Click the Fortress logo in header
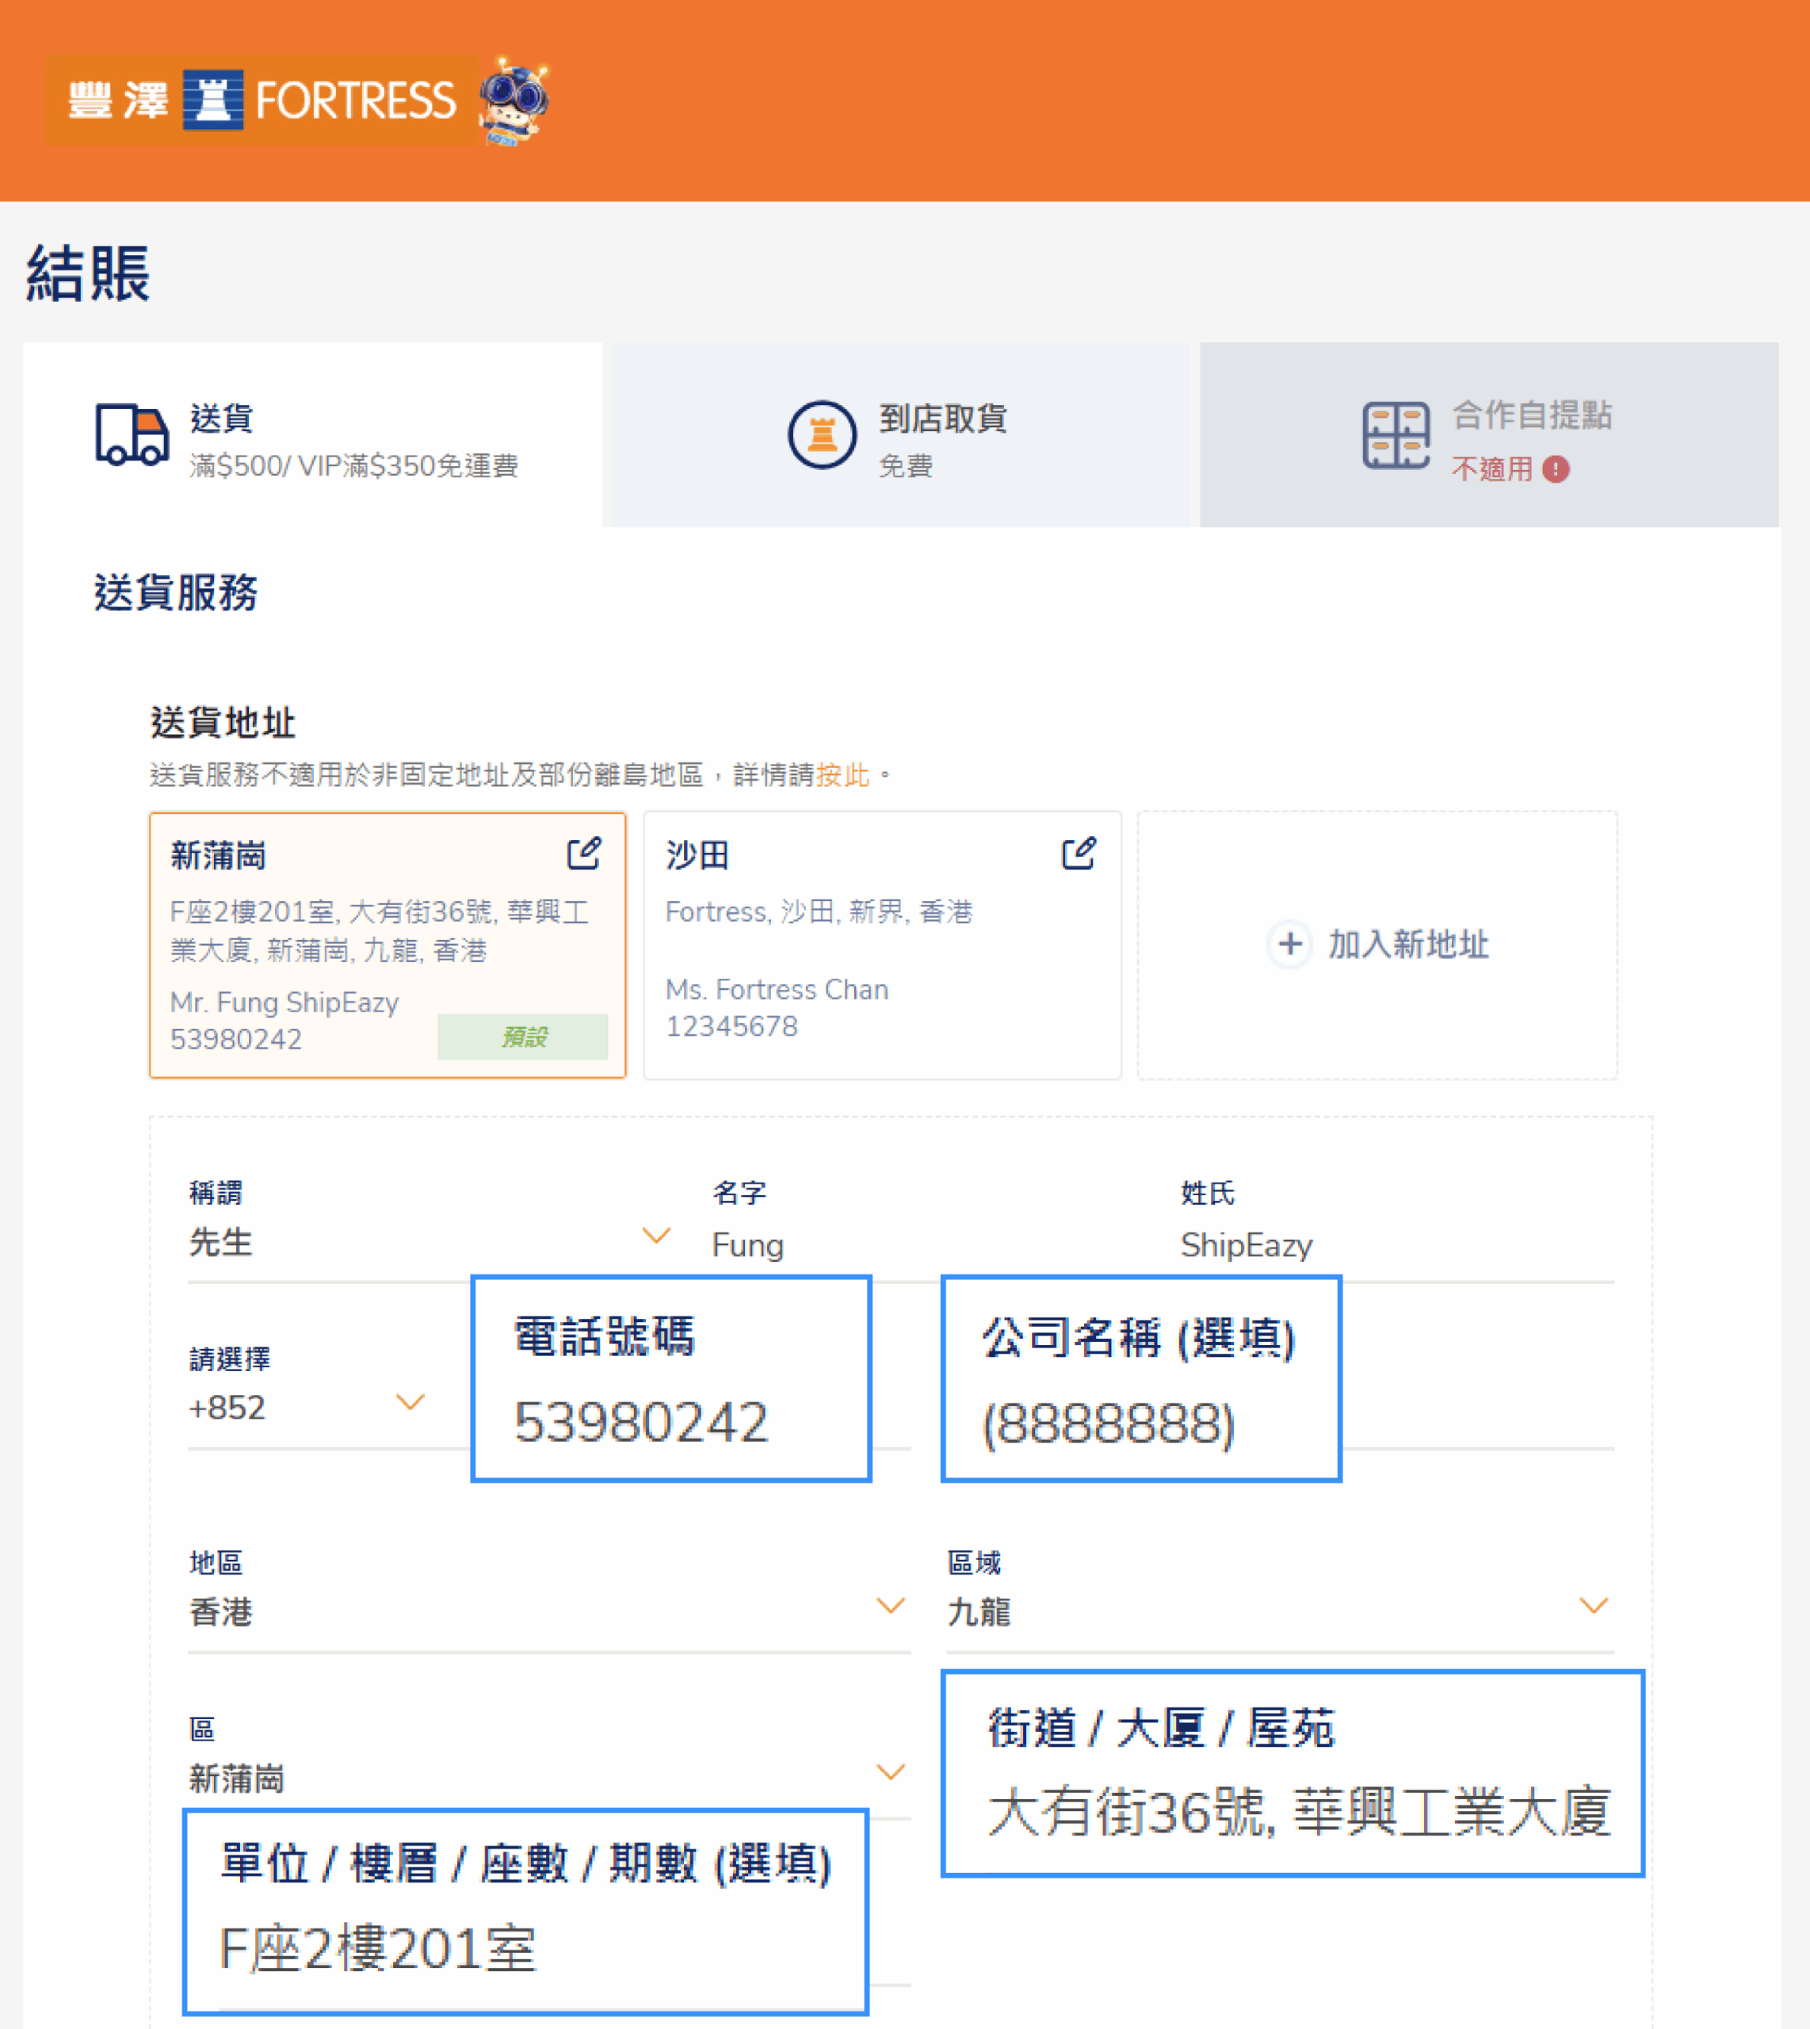This screenshot has width=1810, height=2029. (261, 101)
